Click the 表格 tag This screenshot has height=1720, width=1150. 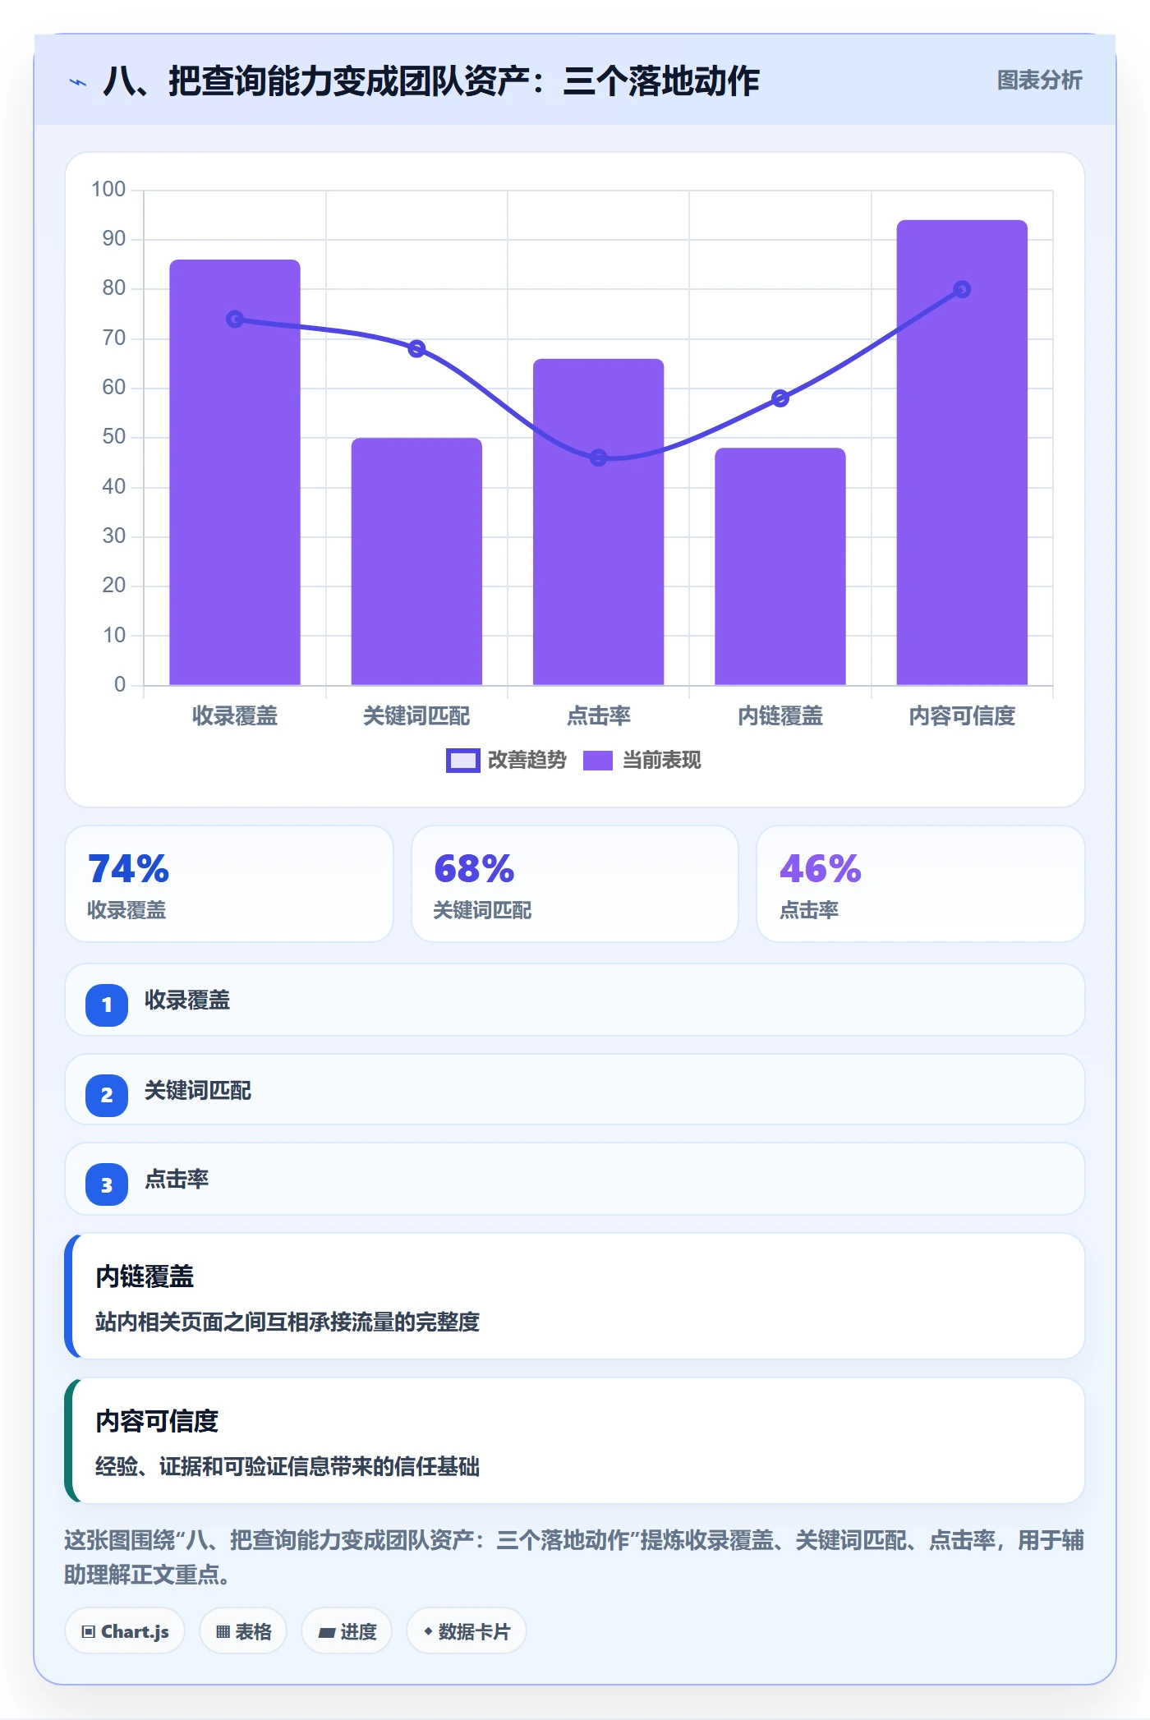[243, 1631]
